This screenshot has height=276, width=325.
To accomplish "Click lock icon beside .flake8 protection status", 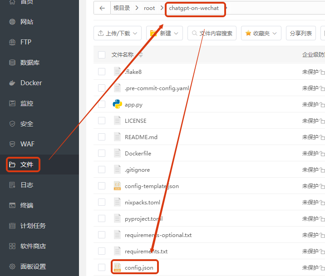I will coord(322,72).
